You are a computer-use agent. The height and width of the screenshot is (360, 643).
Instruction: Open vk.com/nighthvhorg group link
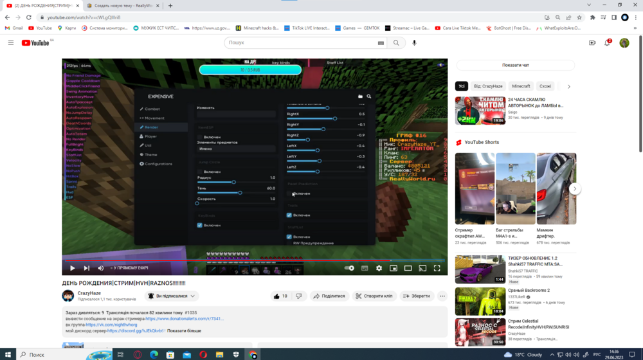[x=111, y=325]
